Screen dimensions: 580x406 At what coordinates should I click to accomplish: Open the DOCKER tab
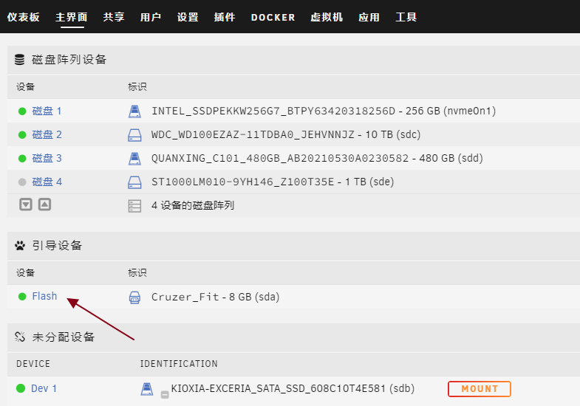[x=273, y=17]
